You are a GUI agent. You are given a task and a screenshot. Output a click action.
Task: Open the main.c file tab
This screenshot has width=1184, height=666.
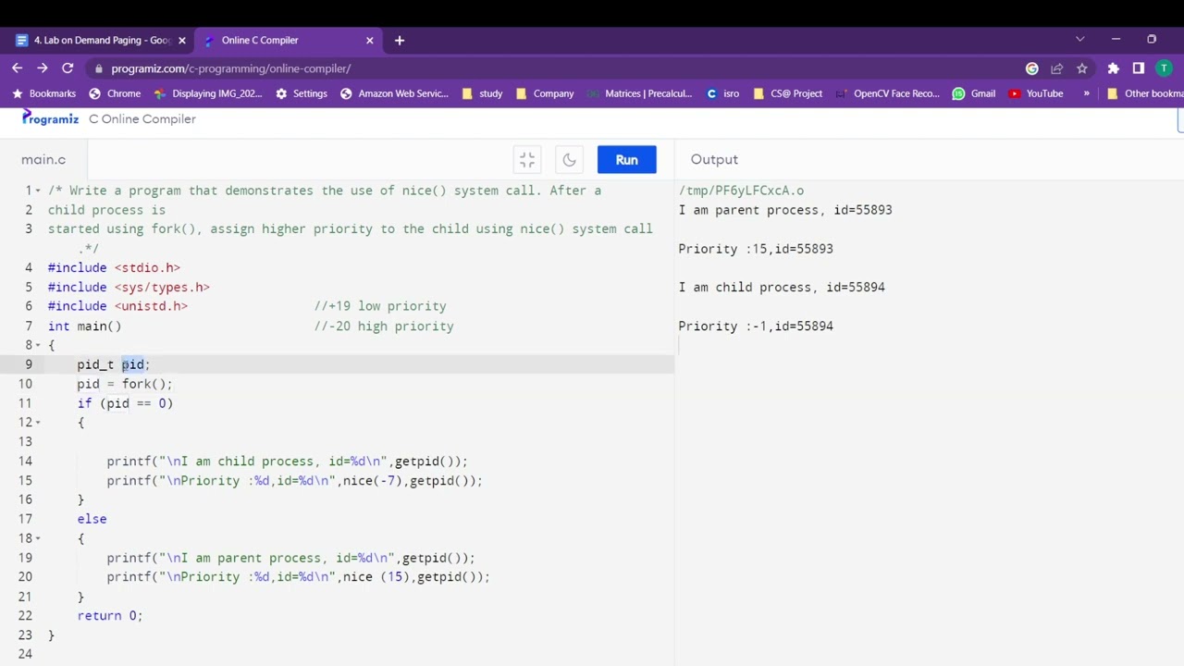43,160
